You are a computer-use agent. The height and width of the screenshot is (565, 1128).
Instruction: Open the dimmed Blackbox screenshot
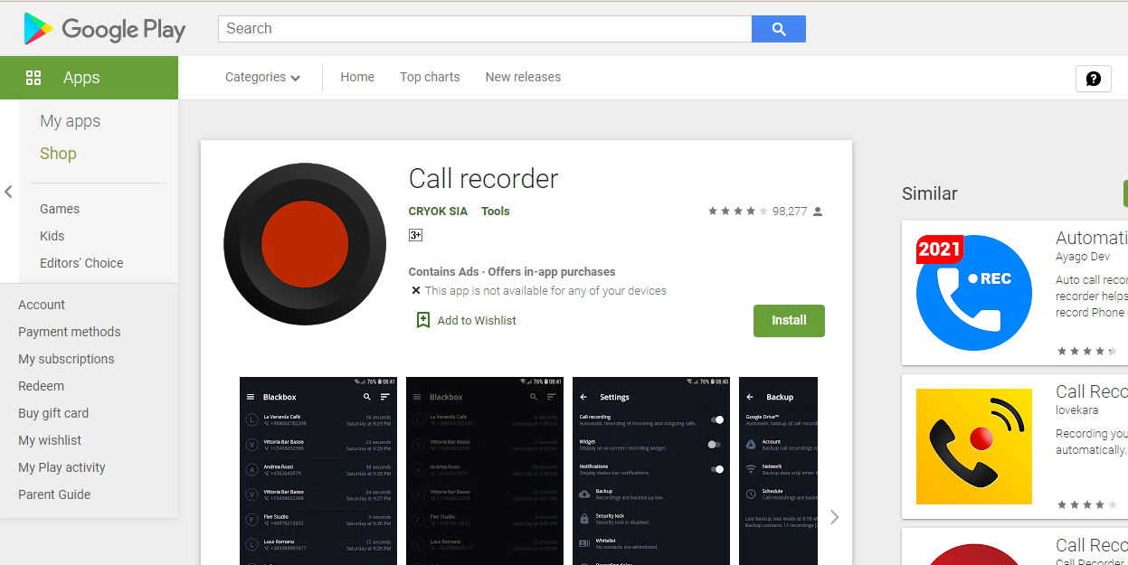pyautogui.click(x=485, y=471)
